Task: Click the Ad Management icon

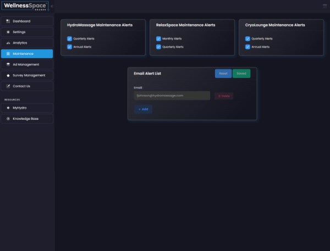Action: coord(8,64)
